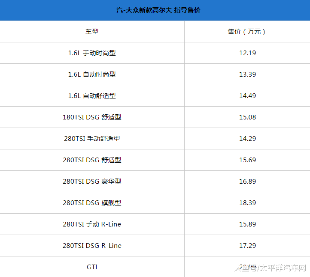Click the '280TSI 手动舒适型' model cell
This screenshot has height=277, width=310.
tap(92, 139)
